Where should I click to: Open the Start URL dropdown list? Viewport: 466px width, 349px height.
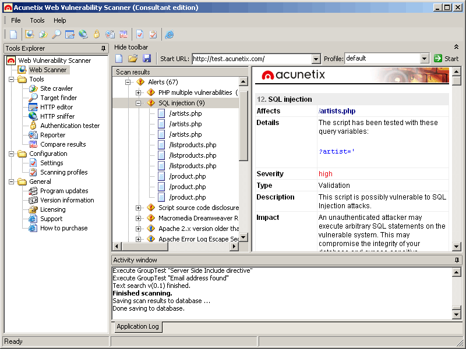tap(316, 59)
